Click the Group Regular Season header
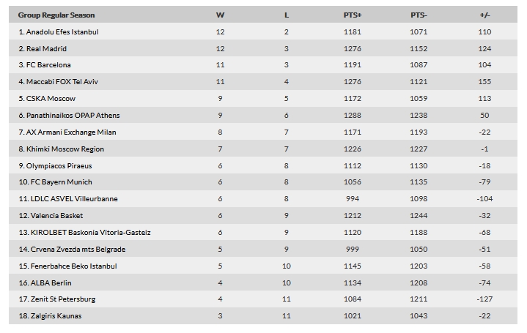The width and height of the screenshot is (527, 333). coord(56,15)
